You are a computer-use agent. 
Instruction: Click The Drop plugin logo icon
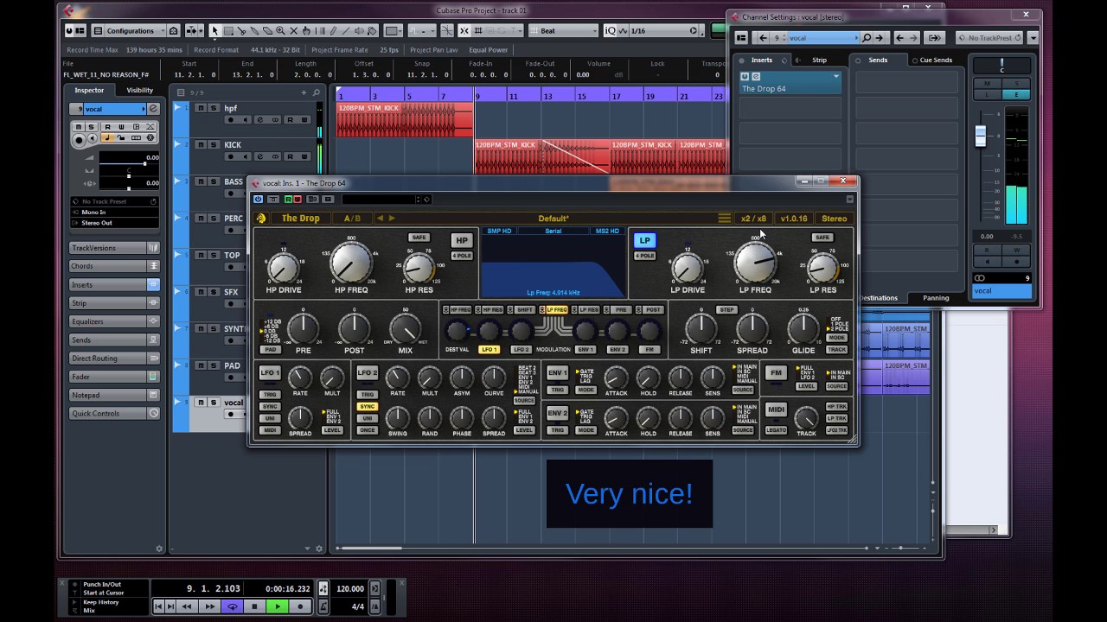[x=260, y=218]
